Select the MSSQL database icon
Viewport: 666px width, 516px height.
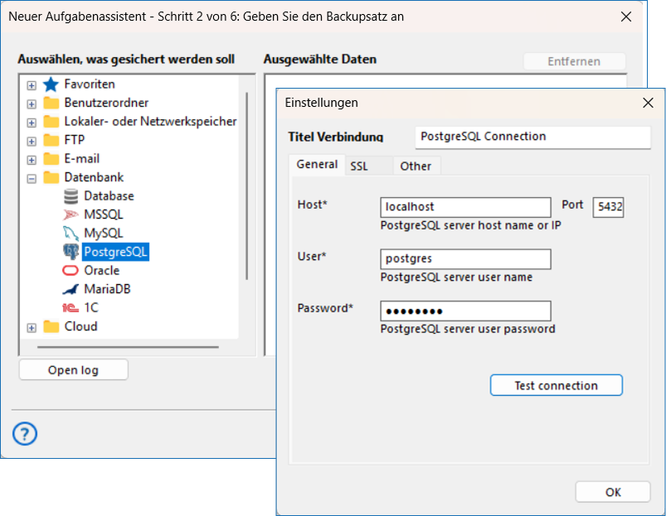[71, 214]
